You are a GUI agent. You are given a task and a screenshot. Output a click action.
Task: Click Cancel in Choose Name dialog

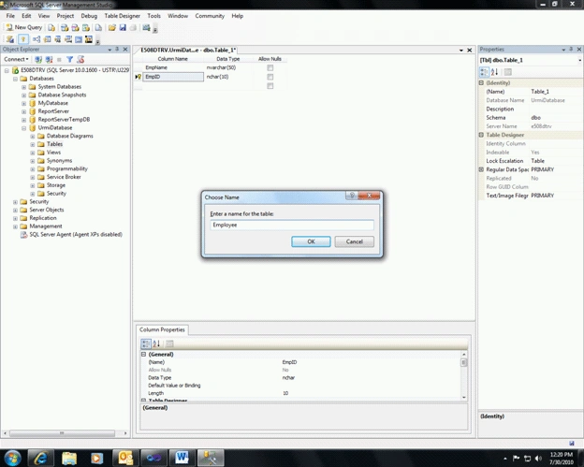pyautogui.click(x=354, y=241)
